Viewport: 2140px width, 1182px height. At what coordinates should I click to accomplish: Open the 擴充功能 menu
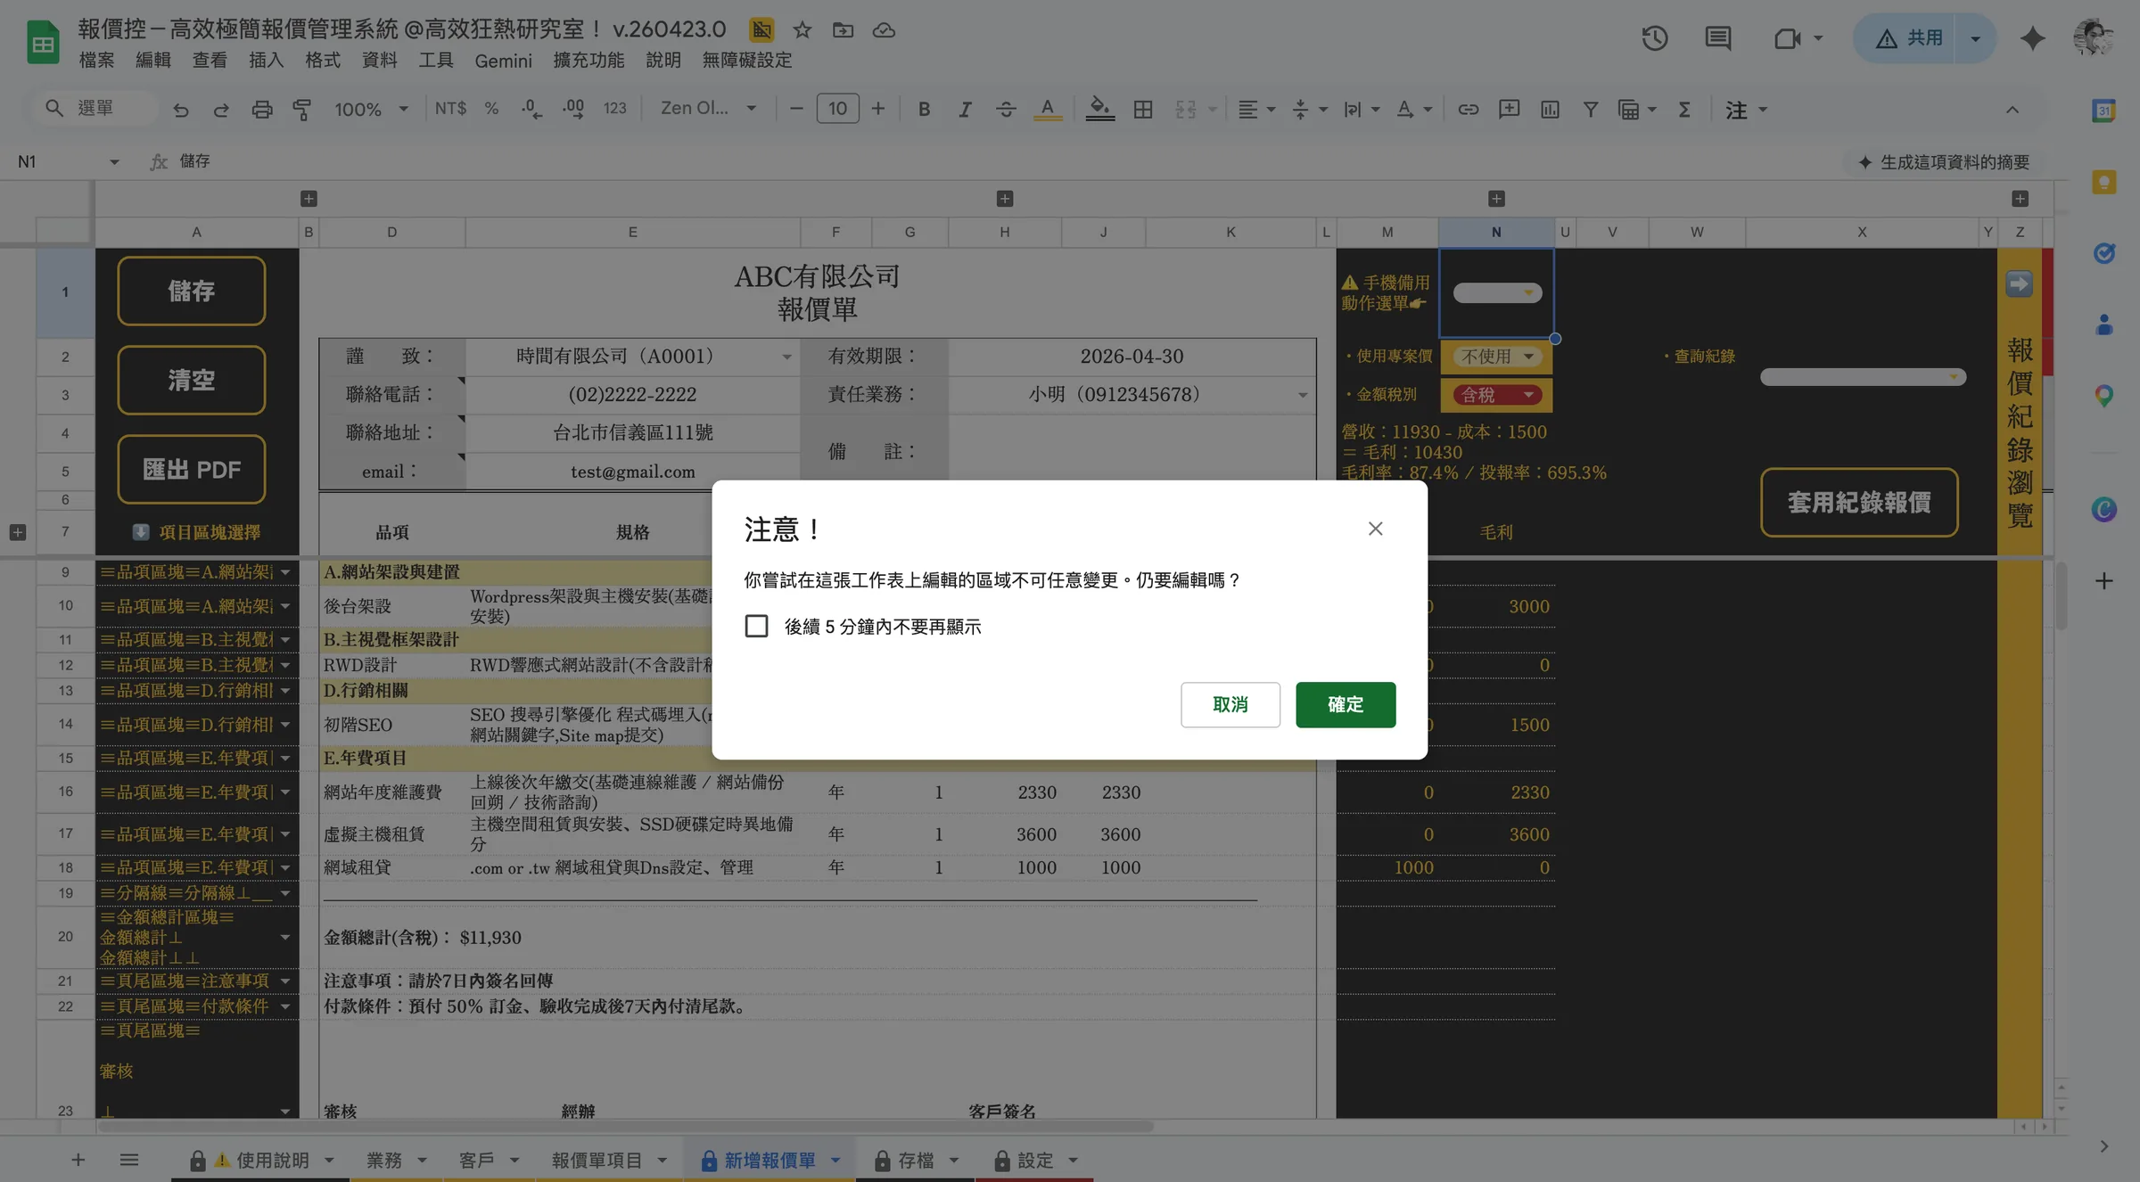coord(588,60)
